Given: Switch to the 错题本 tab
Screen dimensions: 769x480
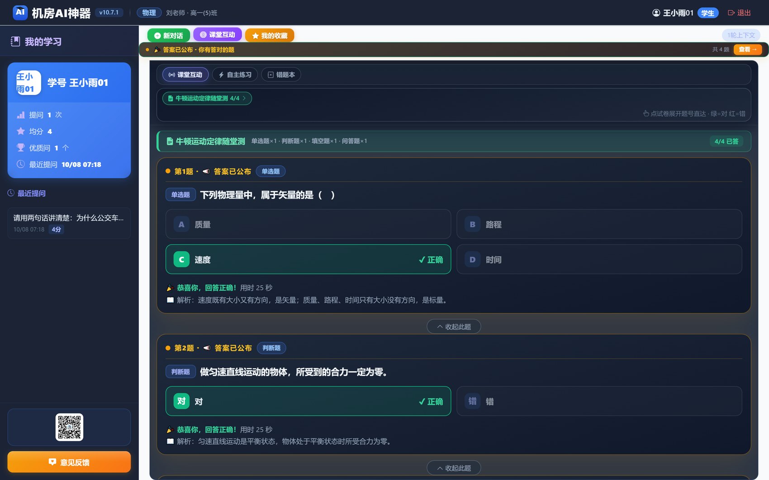Looking at the screenshot, I should point(281,75).
